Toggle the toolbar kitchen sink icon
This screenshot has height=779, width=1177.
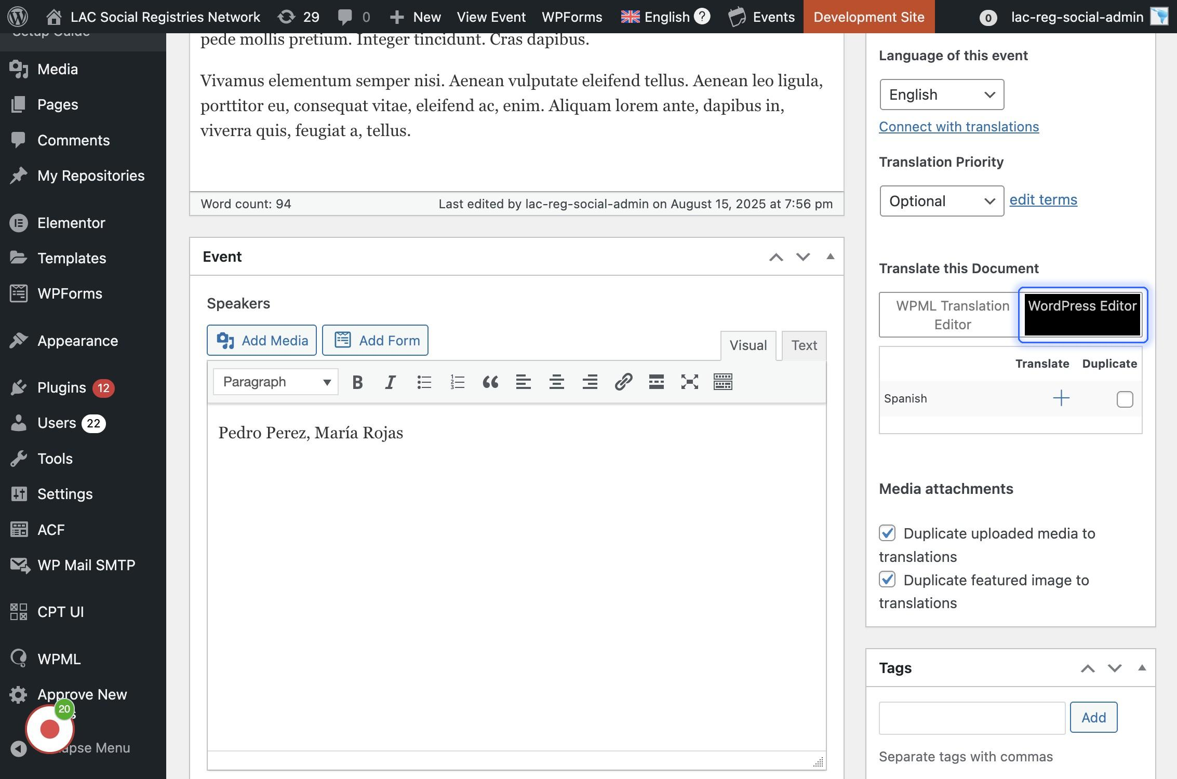click(723, 382)
